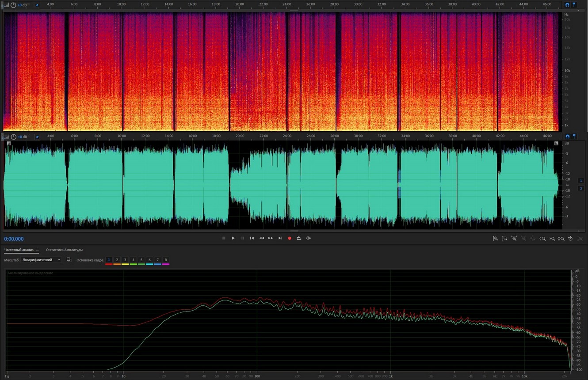Viewport: 588px width, 380px height.
Task: Move playhead to next marker
Action: click(x=280, y=238)
